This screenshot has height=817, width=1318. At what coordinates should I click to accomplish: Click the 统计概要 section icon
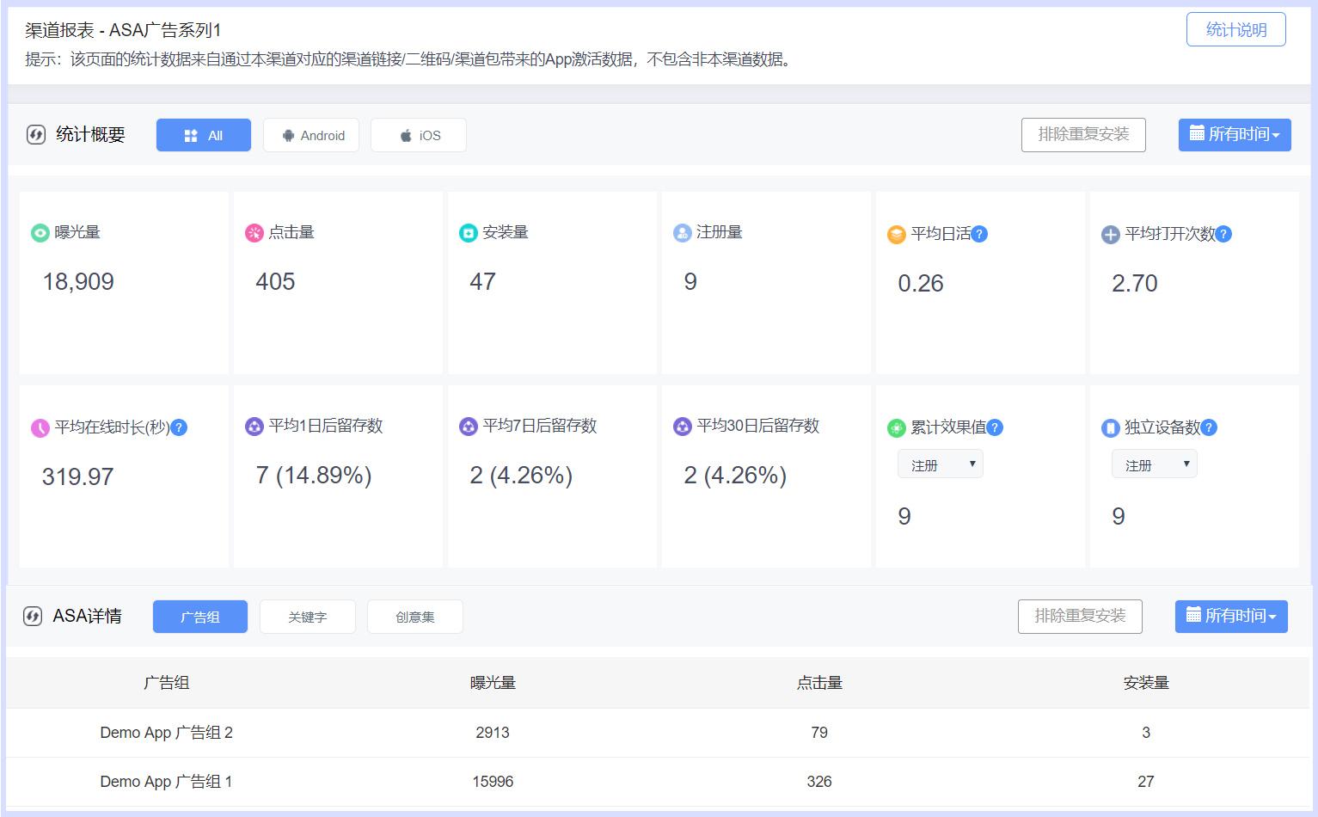click(34, 134)
